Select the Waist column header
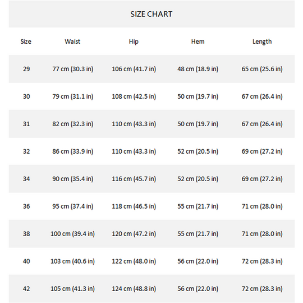303x303 pixels. point(72,42)
